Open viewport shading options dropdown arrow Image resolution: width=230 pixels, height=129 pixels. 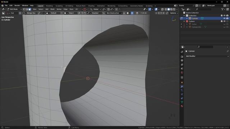coord(177,9)
